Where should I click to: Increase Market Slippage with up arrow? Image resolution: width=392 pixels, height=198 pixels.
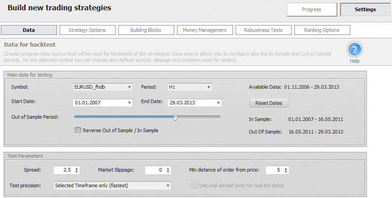click(x=168, y=168)
